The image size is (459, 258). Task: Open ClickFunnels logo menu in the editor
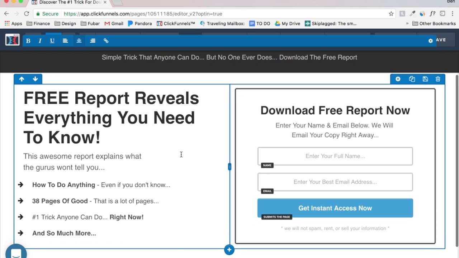pos(12,40)
